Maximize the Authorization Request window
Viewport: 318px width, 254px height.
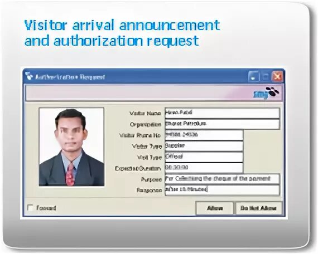click(265, 76)
